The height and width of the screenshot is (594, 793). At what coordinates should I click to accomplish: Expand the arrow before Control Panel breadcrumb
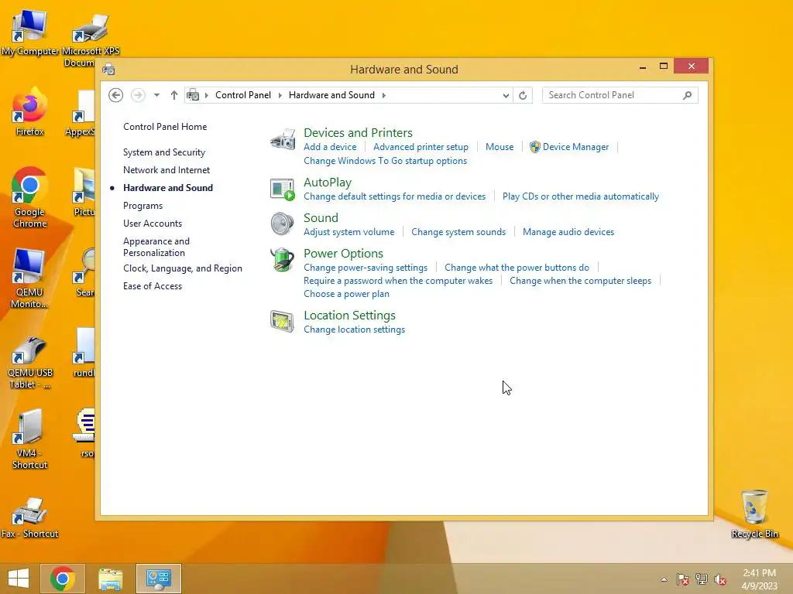(206, 95)
